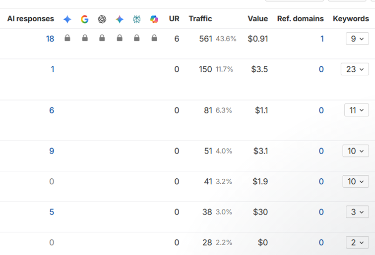Expand the keywords dropdown showing 11
375x255 pixels.
[357, 110]
